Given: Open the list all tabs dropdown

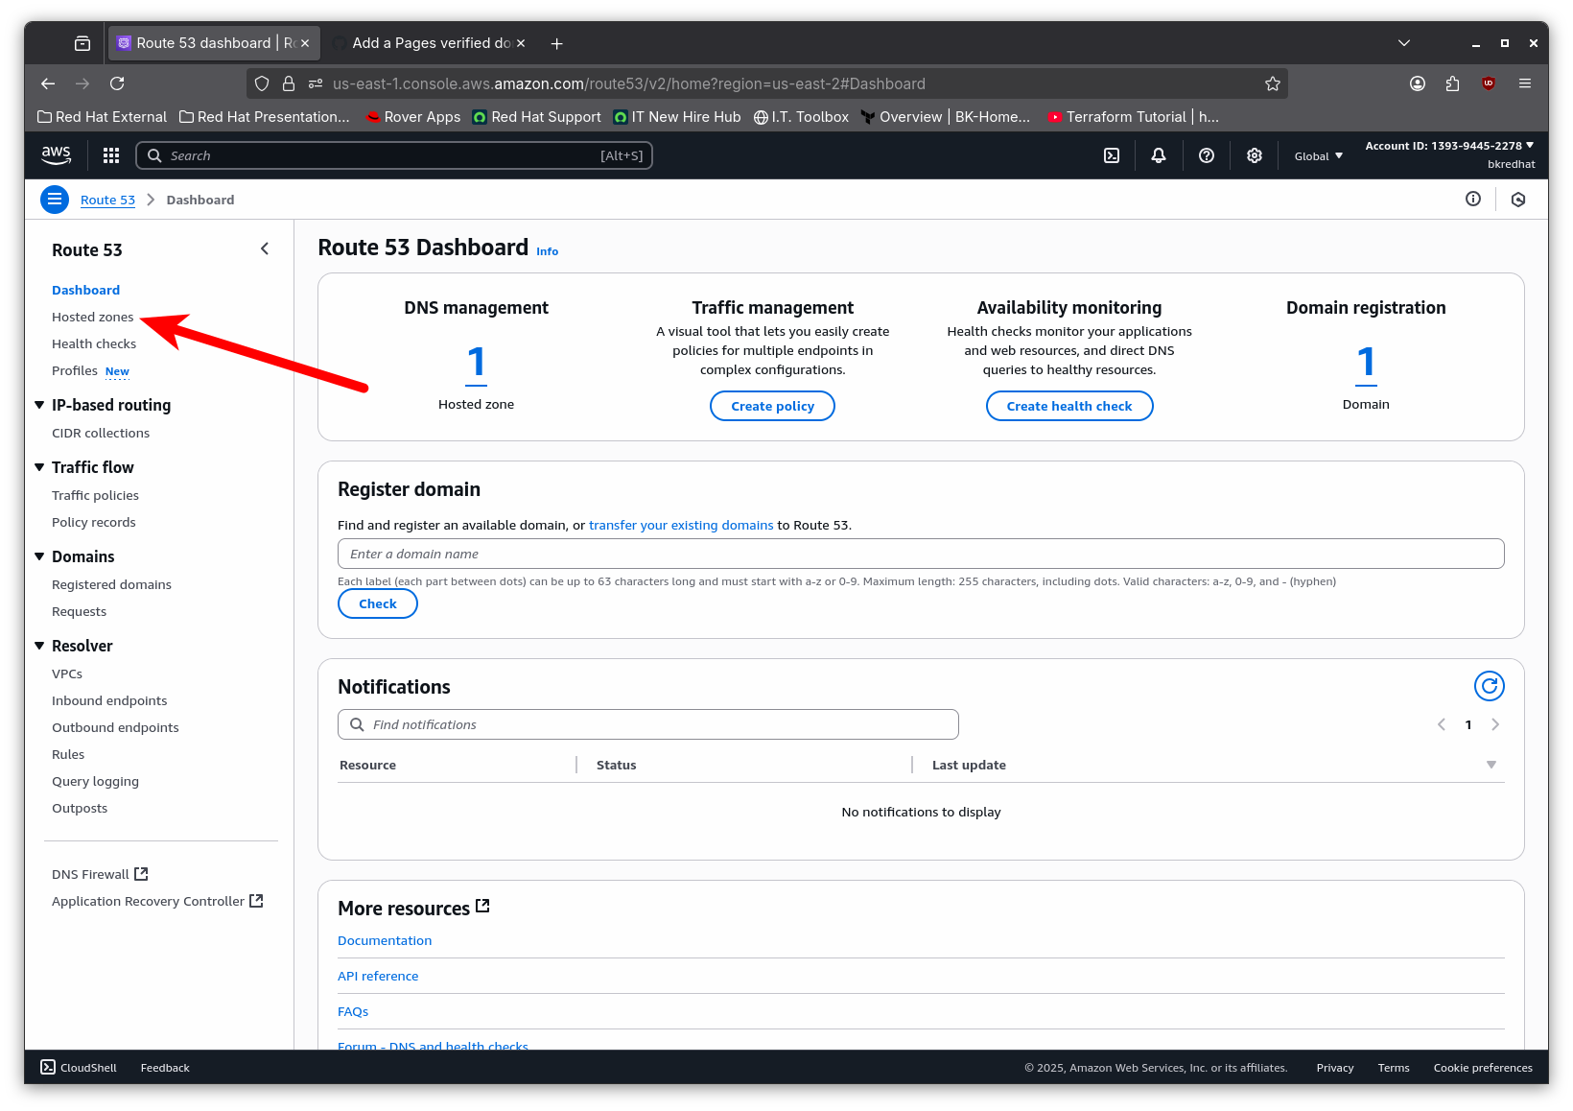Looking at the screenshot, I should coord(1404,43).
